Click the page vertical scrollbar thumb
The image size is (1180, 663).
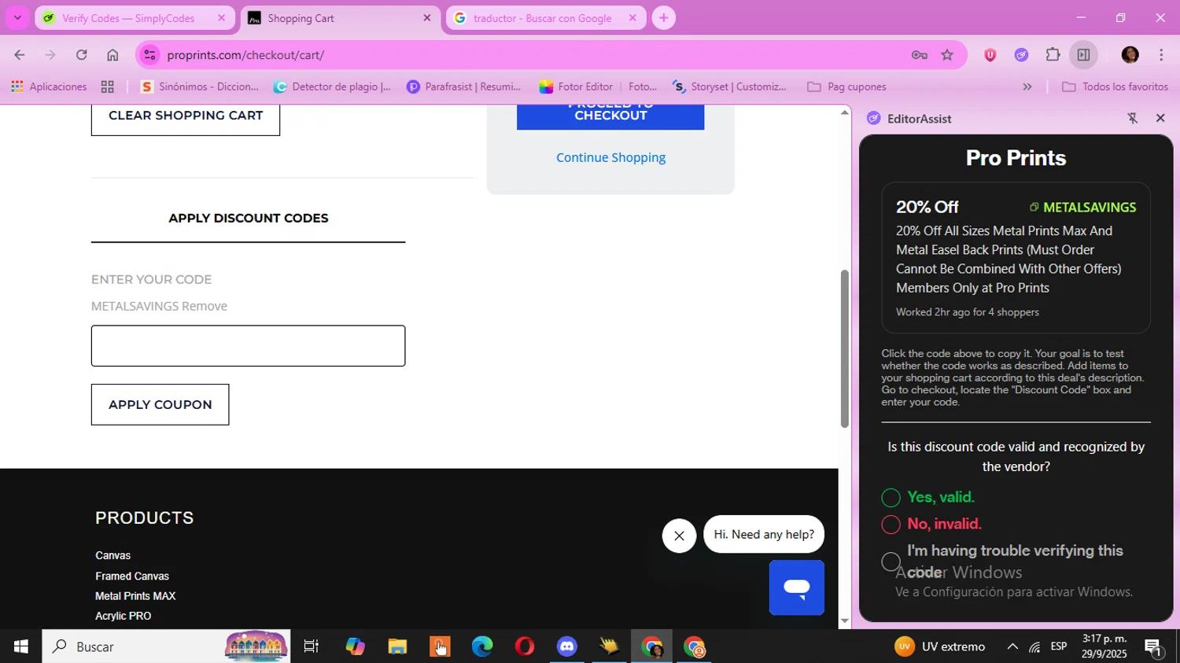tap(845, 348)
